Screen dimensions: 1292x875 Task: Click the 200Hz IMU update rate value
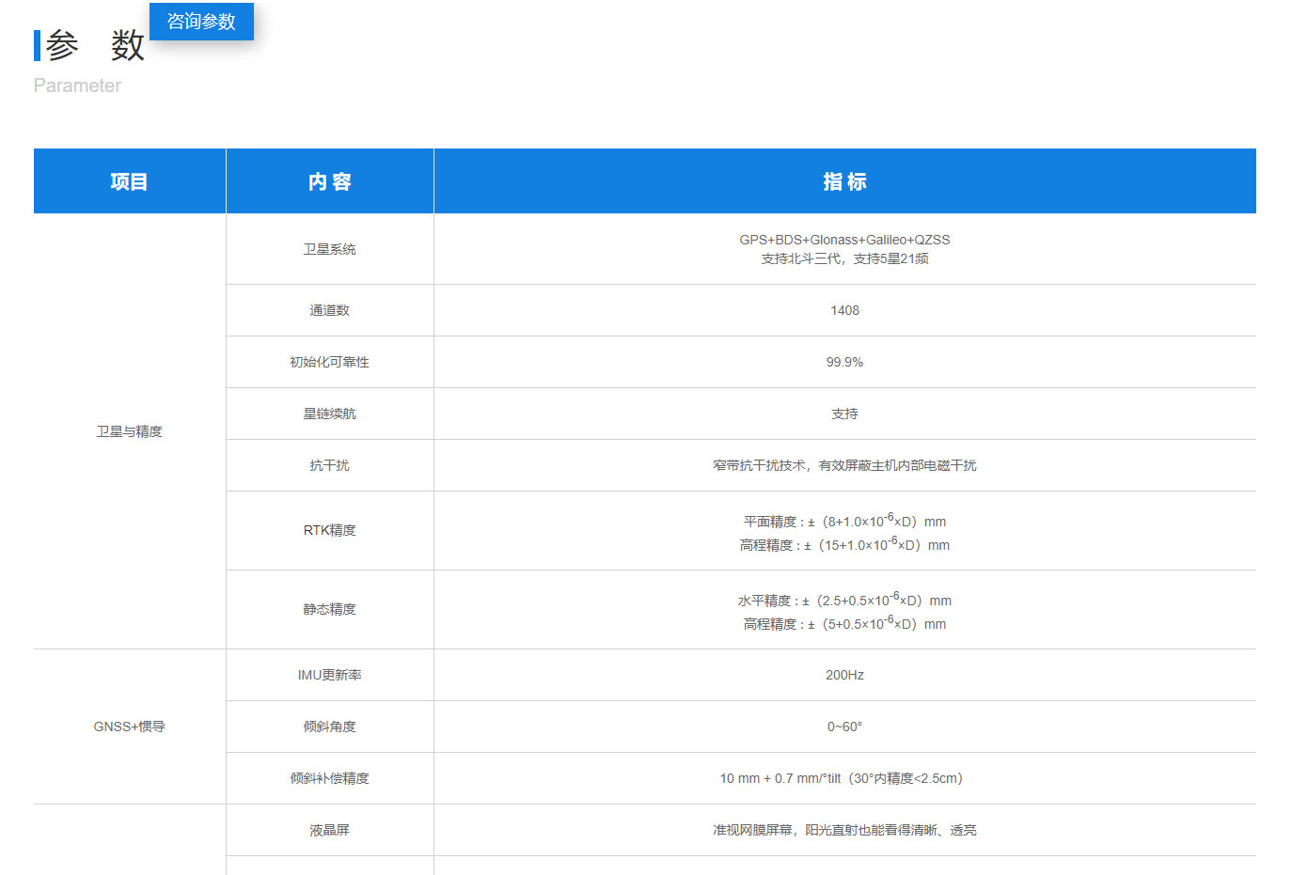tap(844, 675)
